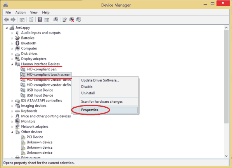Image resolution: width=232 pixels, height=168 pixels.
Task: Click the Network adapters icon
Action: tap(17, 126)
